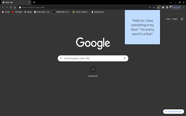
Task: Open a new tab with plus button
Action: [x=34, y=2]
